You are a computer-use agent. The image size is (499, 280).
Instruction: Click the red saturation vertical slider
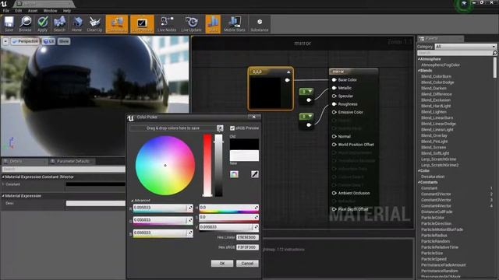click(207, 166)
